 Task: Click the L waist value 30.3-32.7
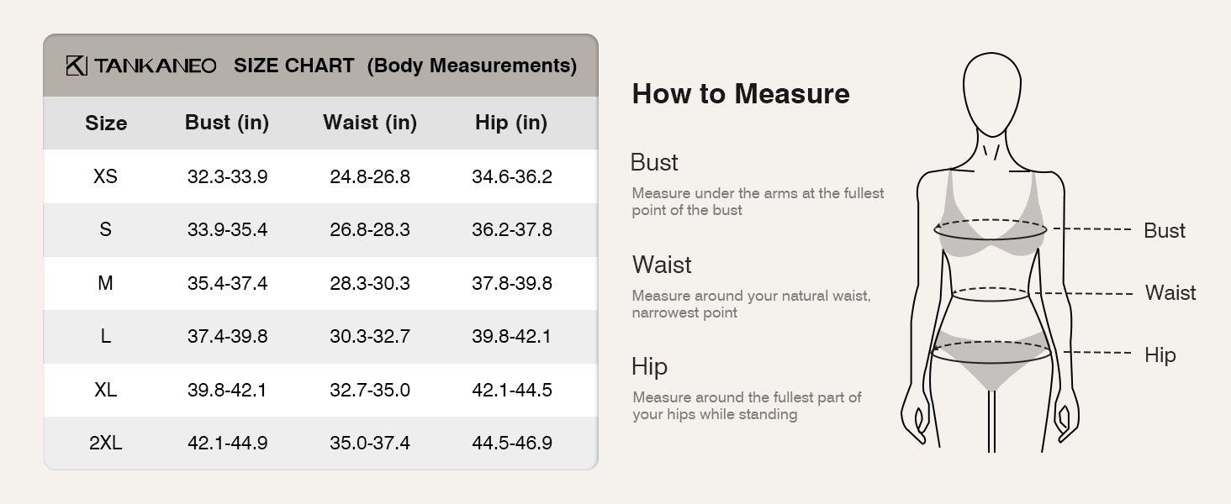point(370,337)
